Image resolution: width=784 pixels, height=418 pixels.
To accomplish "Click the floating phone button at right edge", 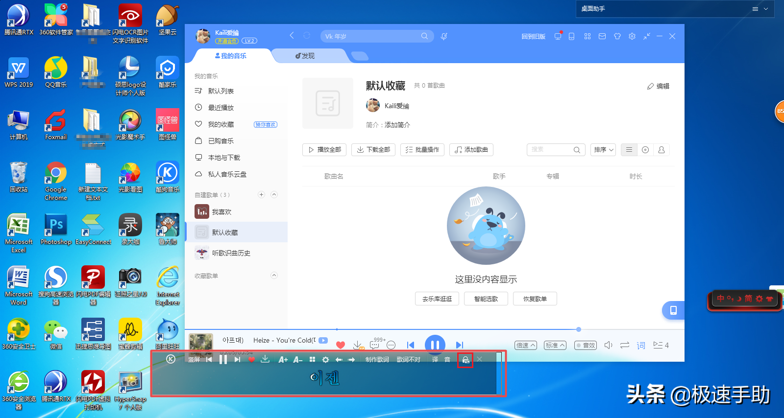I will (x=673, y=310).
